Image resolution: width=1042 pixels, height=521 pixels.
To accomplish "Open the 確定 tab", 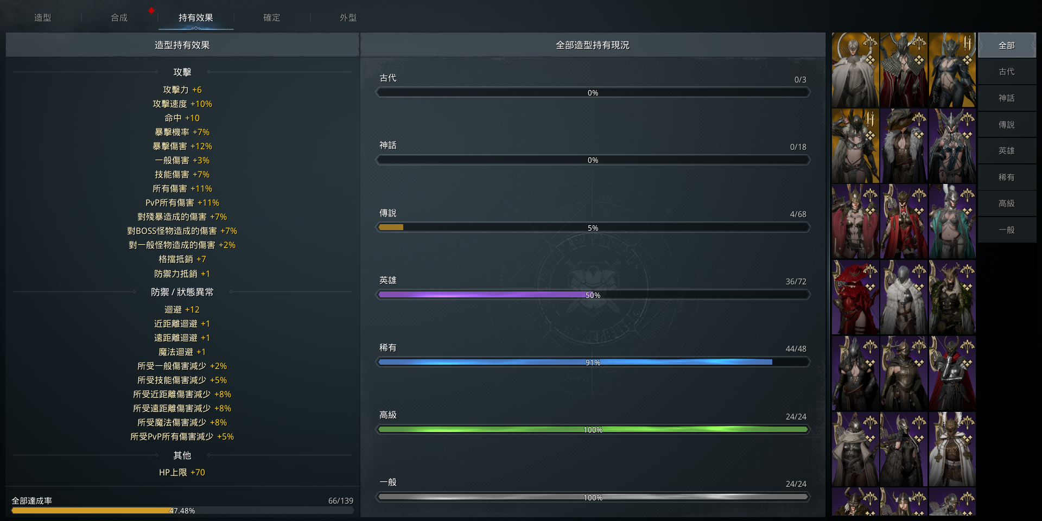I will [x=272, y=17].
